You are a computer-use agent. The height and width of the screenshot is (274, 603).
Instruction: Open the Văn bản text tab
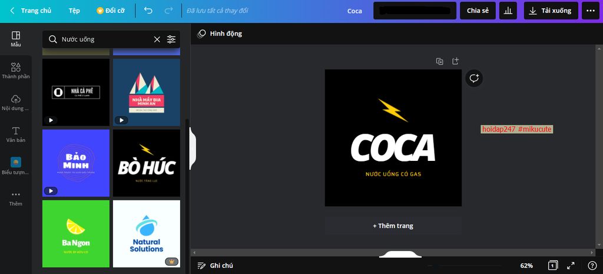click(16, 135)
